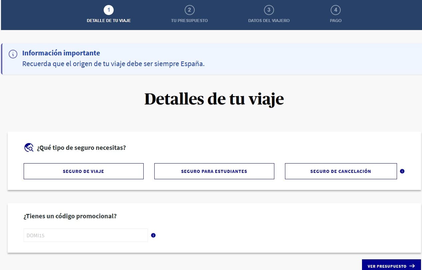
Task: Open the Detalle de tu viaje step label
Action: (109, 21)
